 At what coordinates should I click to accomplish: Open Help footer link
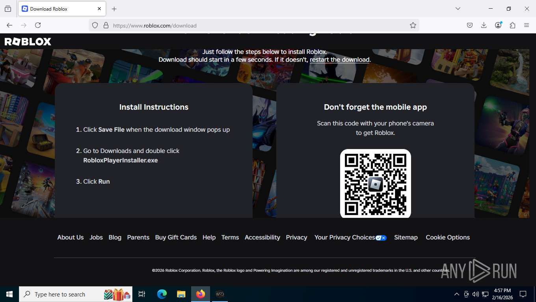tap(209, 238)
